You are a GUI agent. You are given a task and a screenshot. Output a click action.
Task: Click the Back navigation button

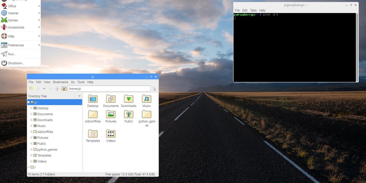tap(38, 88)
